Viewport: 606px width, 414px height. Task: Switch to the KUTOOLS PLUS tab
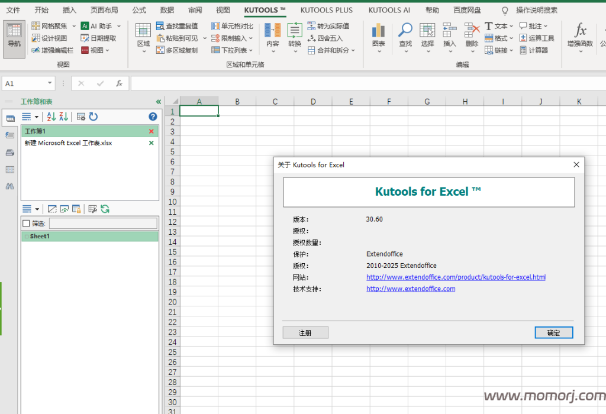(x=326, y=10)
